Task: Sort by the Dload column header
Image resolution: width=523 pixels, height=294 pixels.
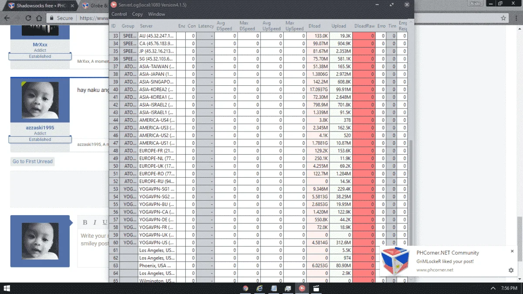Action: click(318, 26)
